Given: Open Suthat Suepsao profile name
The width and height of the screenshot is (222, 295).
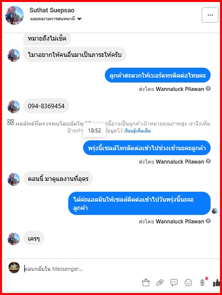Looking at the screenshot, I should (x=52, y=10).
